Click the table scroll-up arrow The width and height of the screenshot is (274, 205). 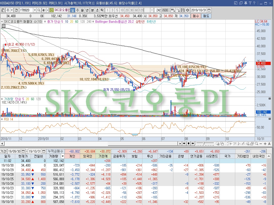(269, 156)
